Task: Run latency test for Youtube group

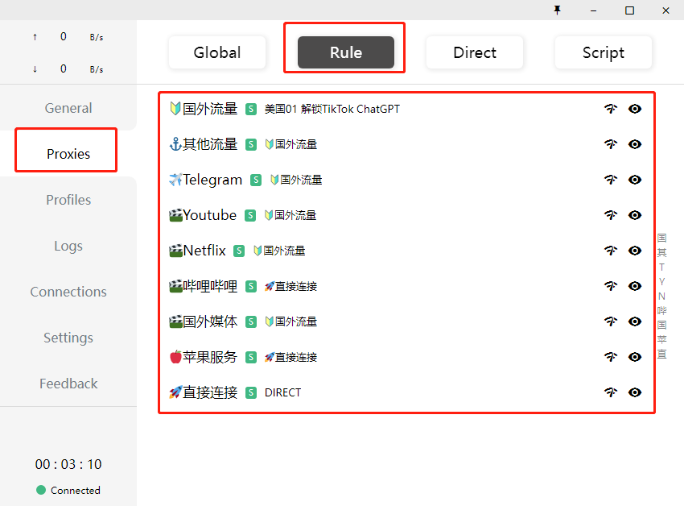Action: click(x=611, y=214)
